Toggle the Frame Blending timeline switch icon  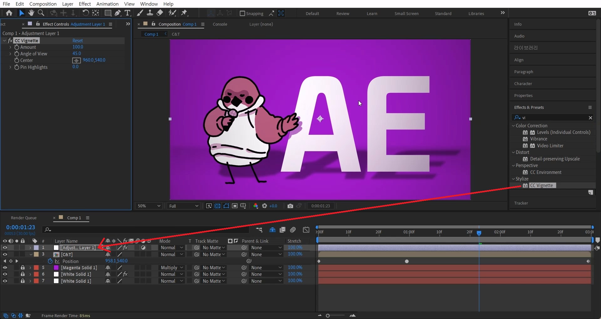coord(282,230)
